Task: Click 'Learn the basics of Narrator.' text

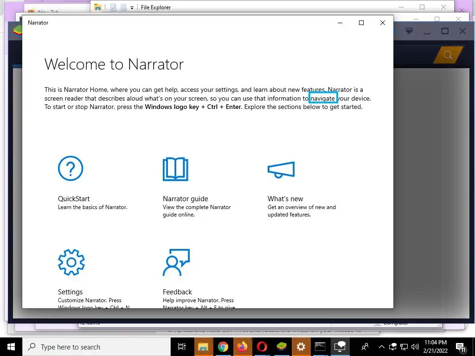Action: pos(92,207)
